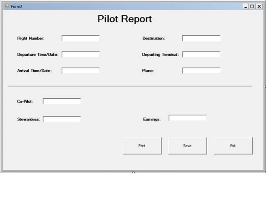
Task: Close the Form2 window
Action: (x=259, y=6)
